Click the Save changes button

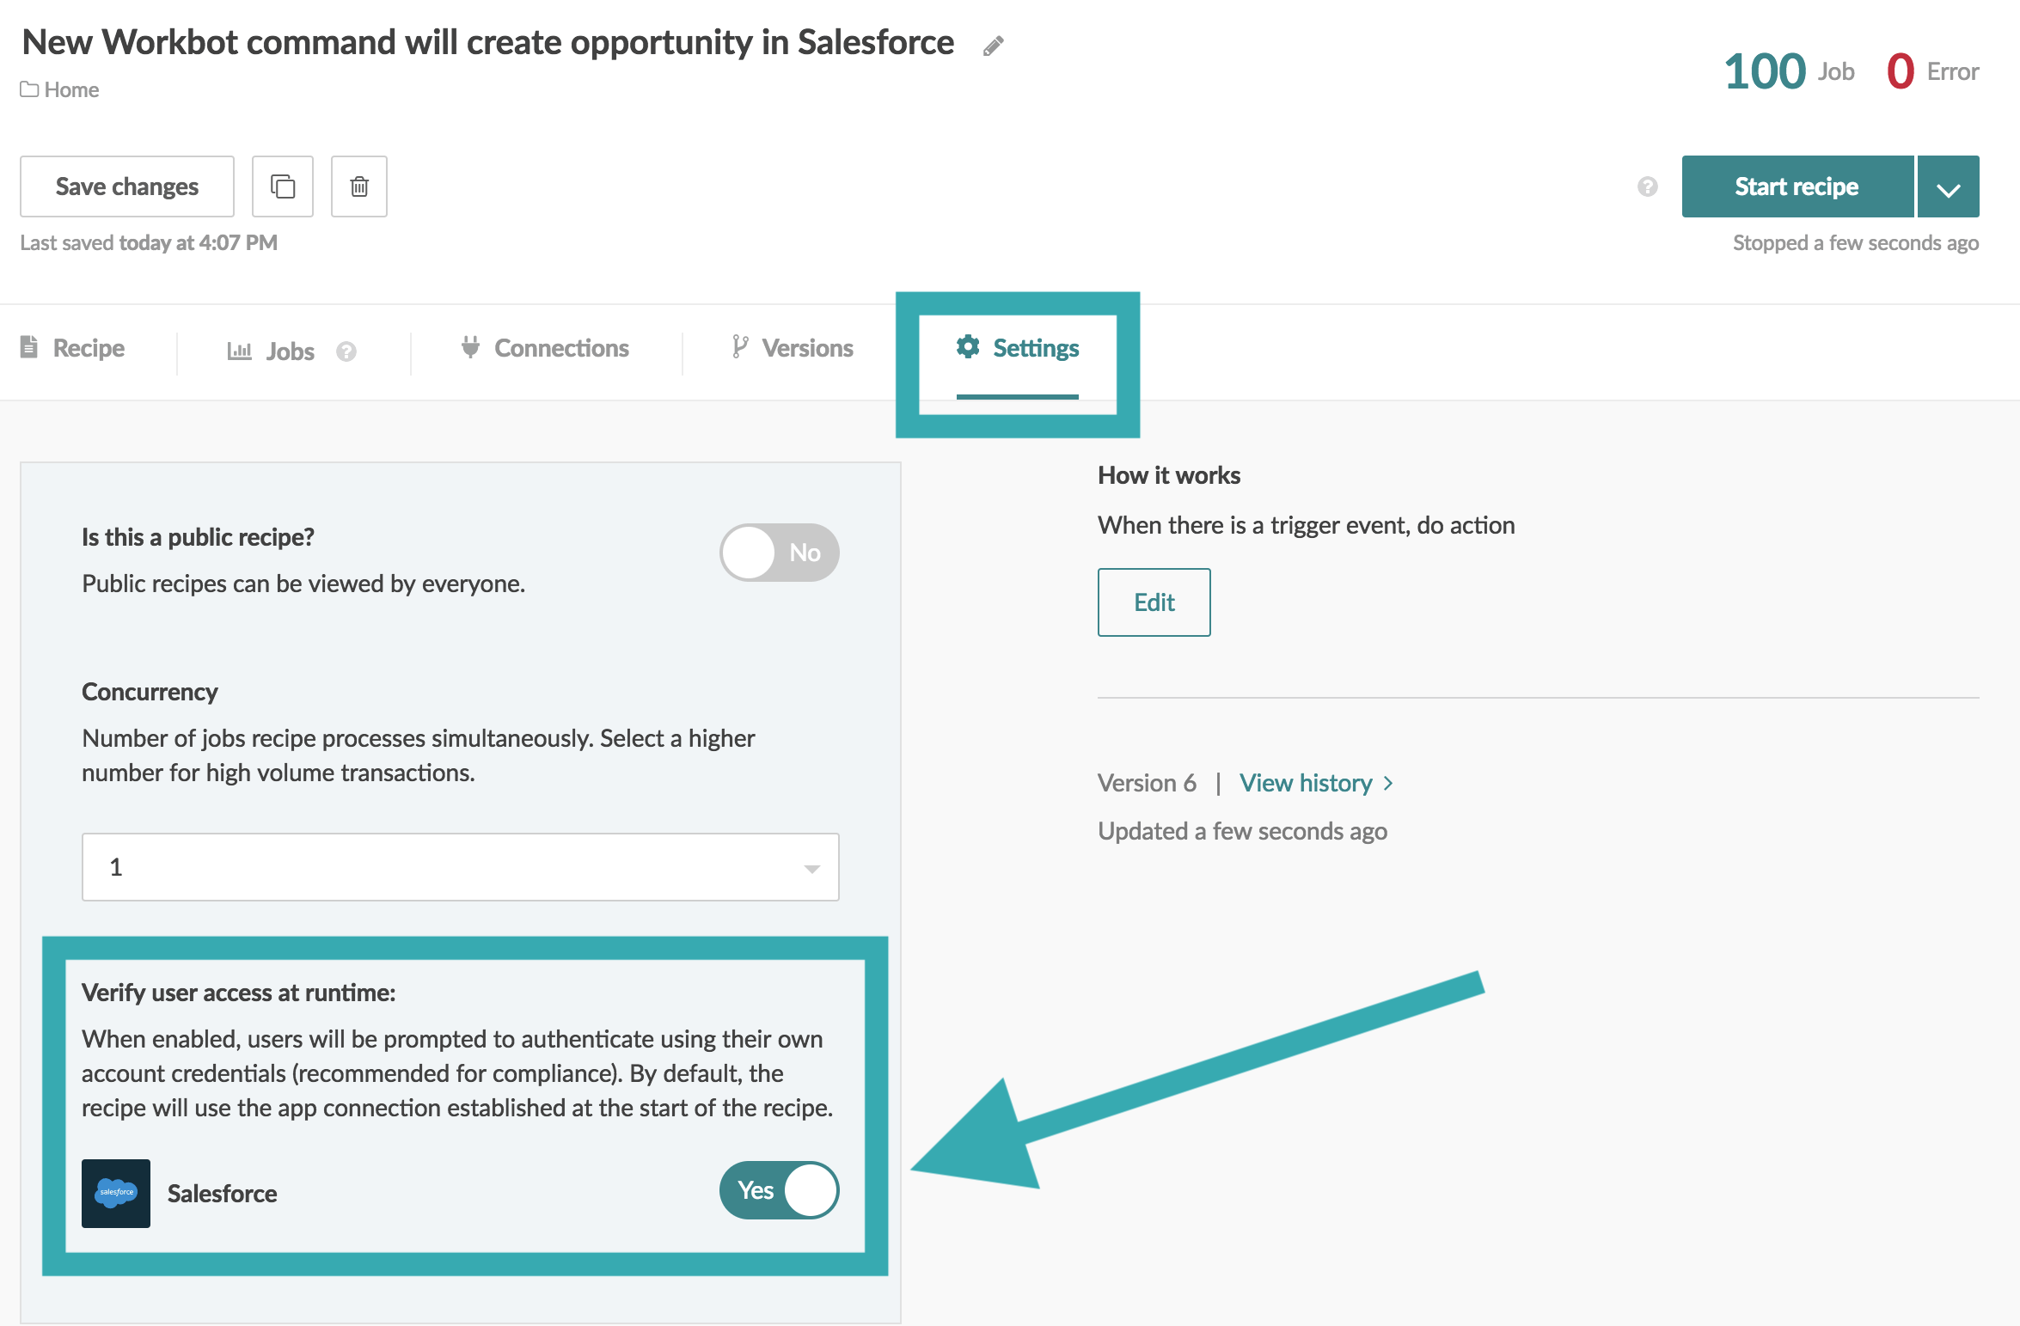pos(127,186)
